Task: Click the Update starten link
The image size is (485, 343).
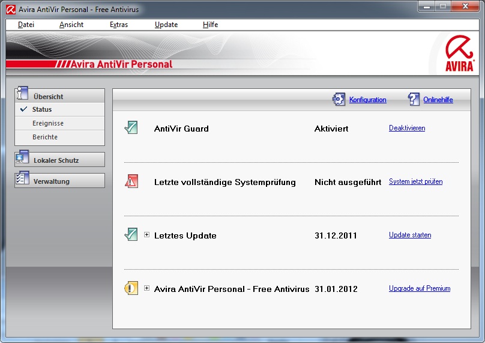Action: pos(410,235)
